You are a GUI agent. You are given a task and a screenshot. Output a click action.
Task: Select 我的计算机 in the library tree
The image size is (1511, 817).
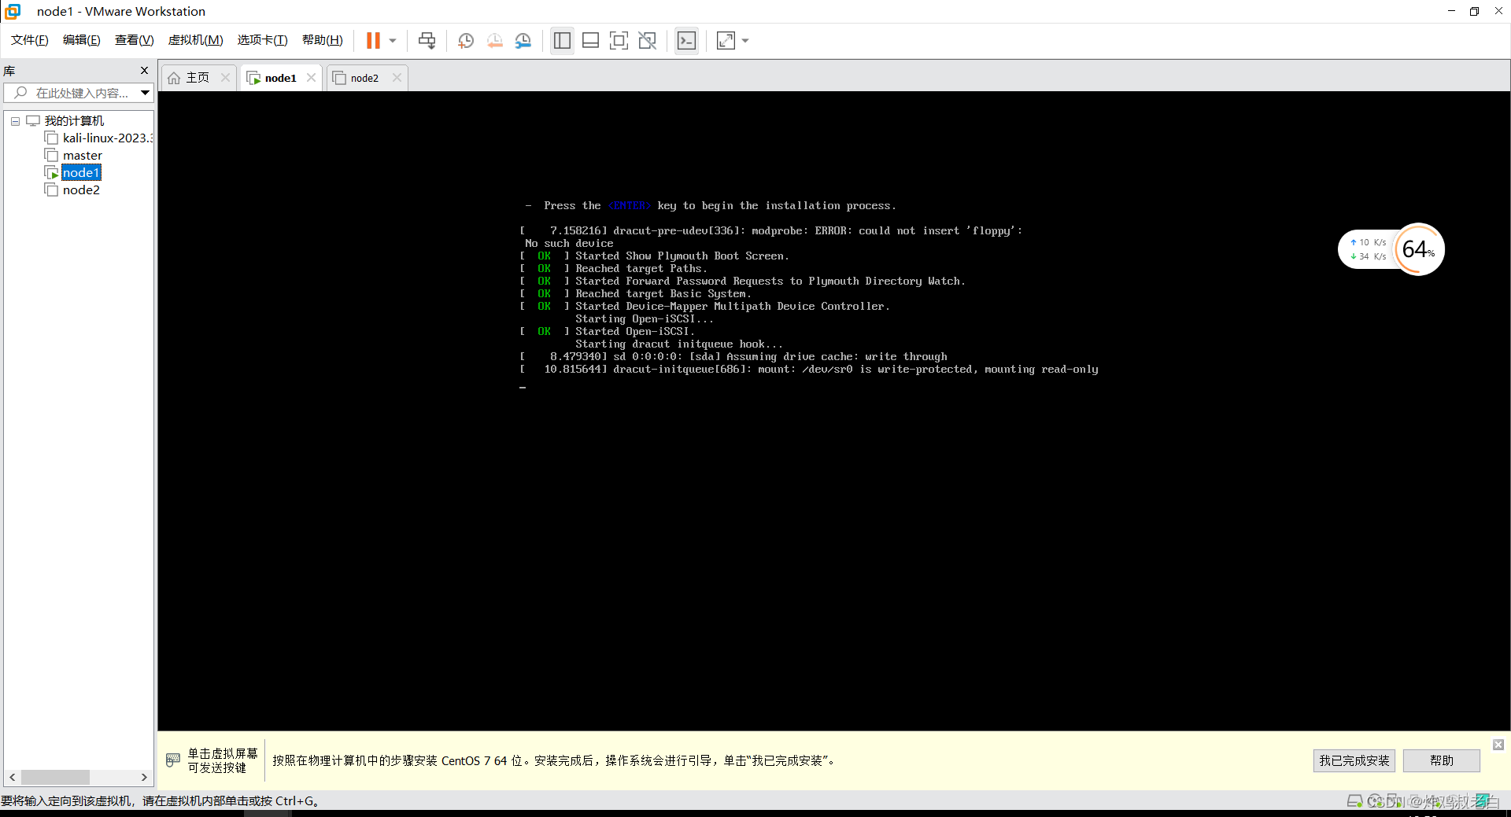pos(74,120)
